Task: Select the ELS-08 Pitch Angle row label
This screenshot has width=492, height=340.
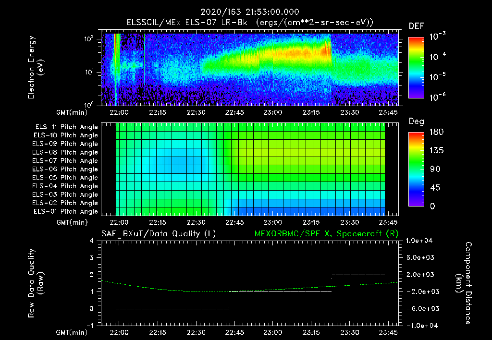Action: coord(65,152)
